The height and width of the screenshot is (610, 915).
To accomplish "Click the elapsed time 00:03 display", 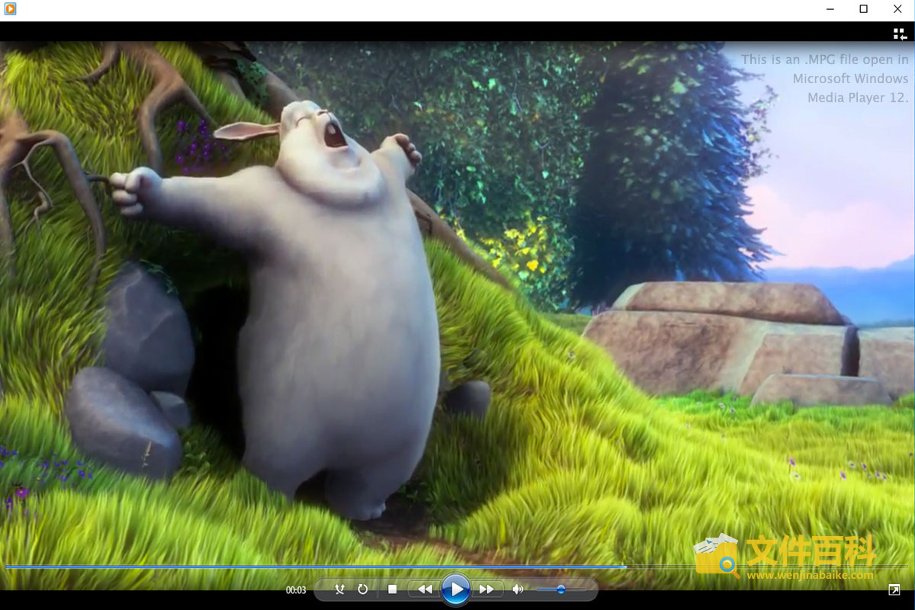I will tap(296, 590).
